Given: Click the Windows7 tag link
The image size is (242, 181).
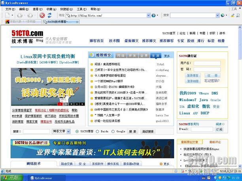Looking at the screenshot, I should pos(188,100).
